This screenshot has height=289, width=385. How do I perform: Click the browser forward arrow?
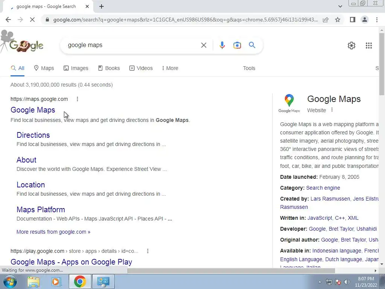pos(20,20)
